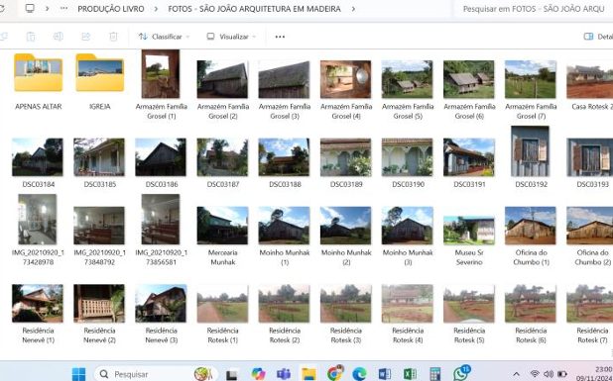Toggle the Detalhes pane button

598,37
